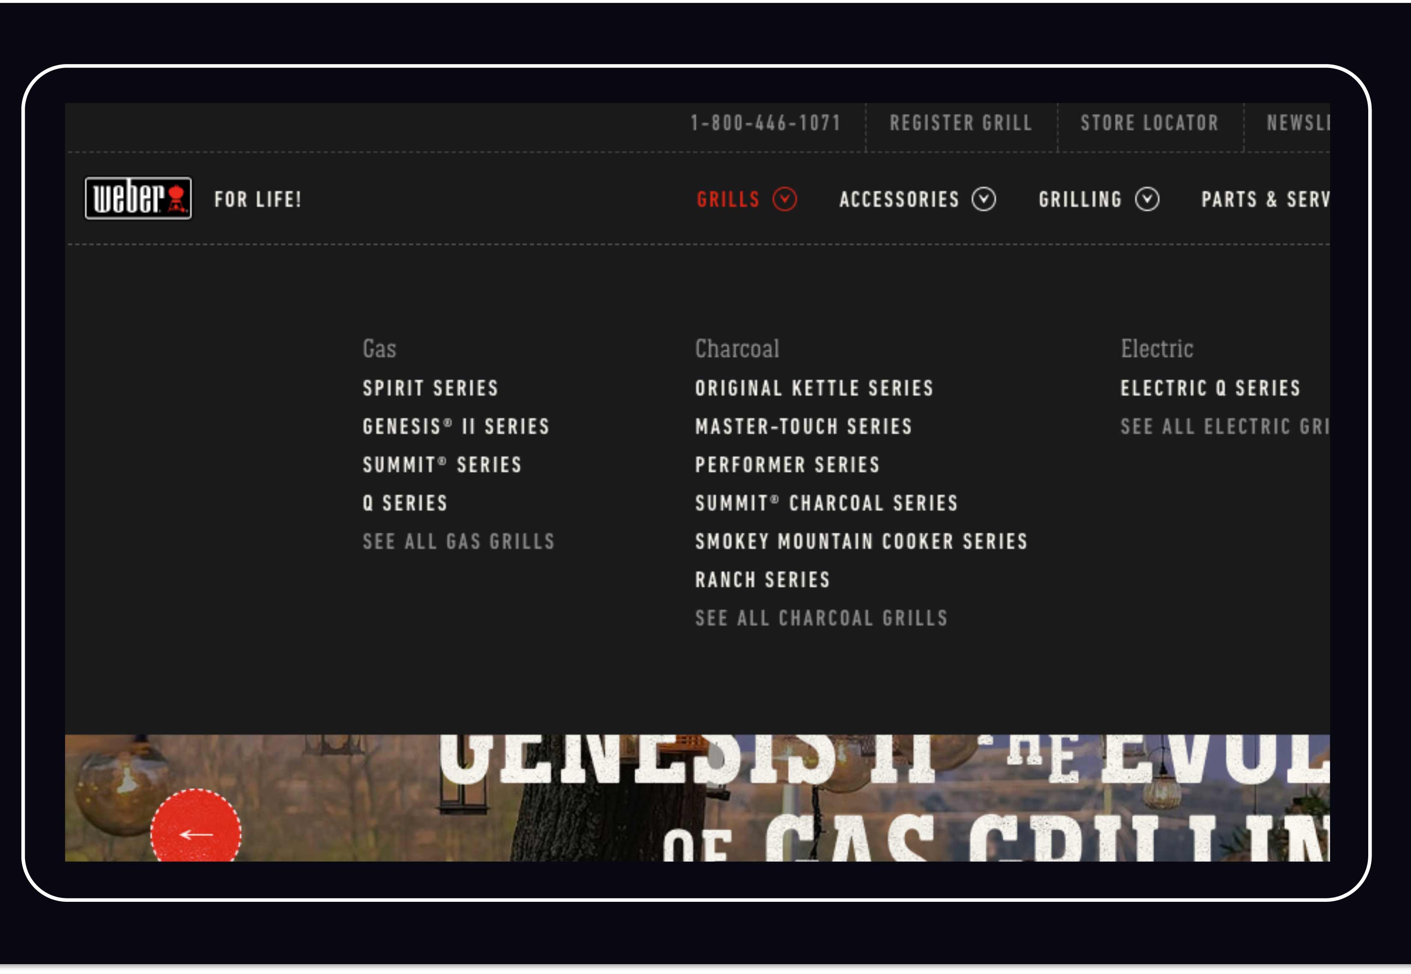The height and width of the screenshot is (974, 1411).
Task: Open the Parts & Service menu
Action: pyautogui.click(x=1266, y=200)
